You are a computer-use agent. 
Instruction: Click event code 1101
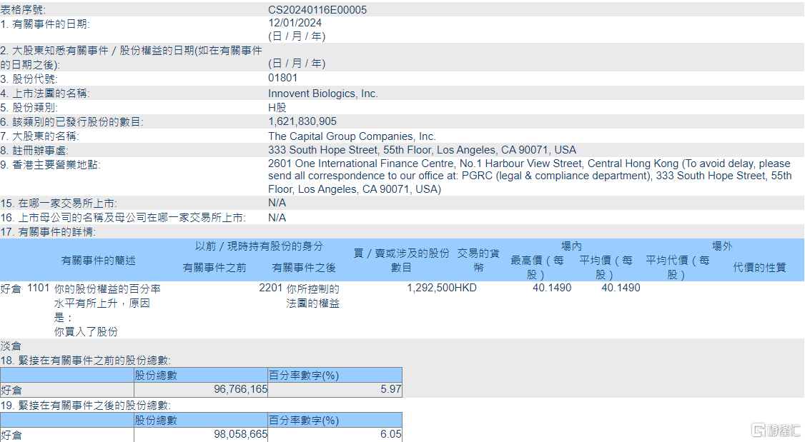(38, 288)
